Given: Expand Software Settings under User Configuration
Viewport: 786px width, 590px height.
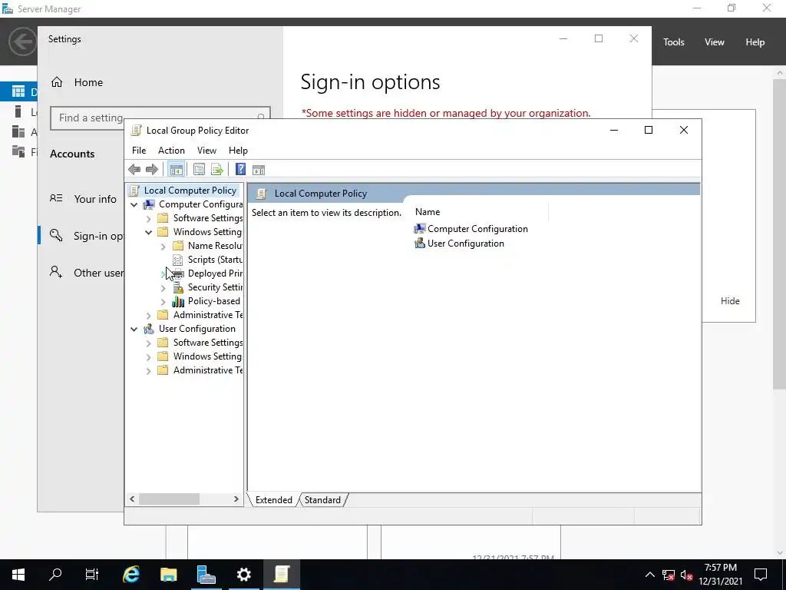Looking at the screenshot, I should [148, 343].
